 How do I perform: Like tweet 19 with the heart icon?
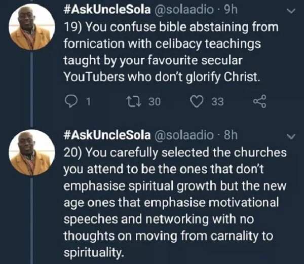(197, 101)
